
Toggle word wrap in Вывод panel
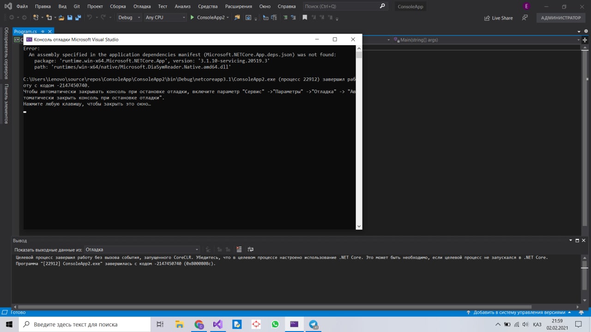(x=251, y=249)
